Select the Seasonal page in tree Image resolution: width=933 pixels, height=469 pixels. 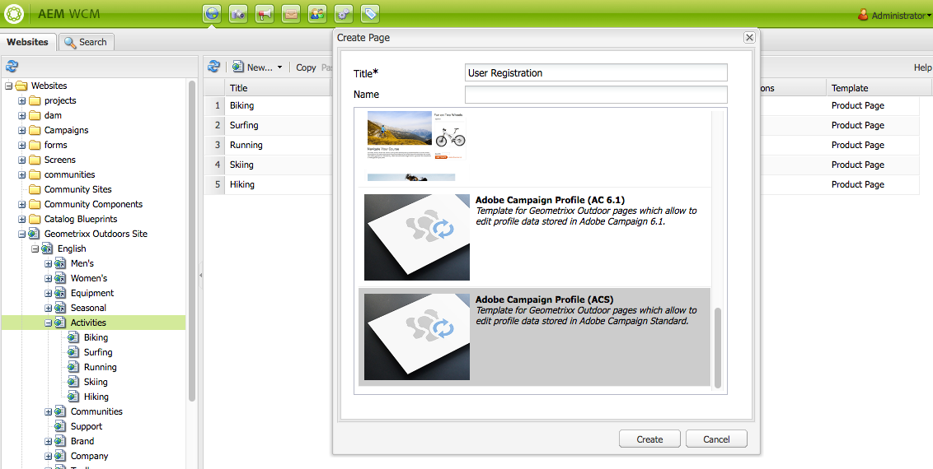(x=88, y=308)
